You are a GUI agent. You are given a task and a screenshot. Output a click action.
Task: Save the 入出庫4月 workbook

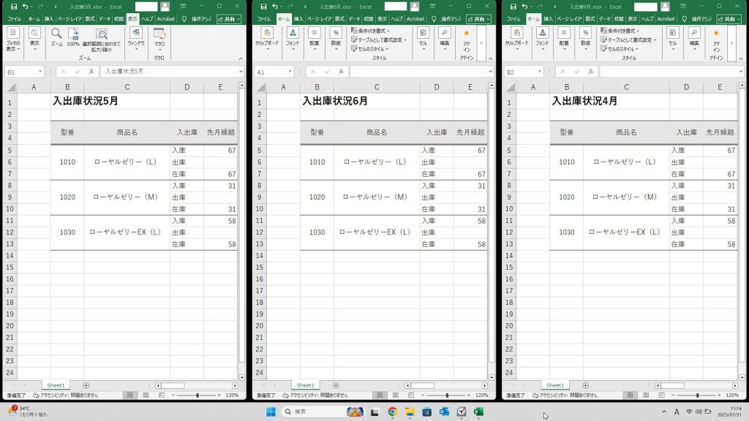pyautogui.click(x=513, y=7)
